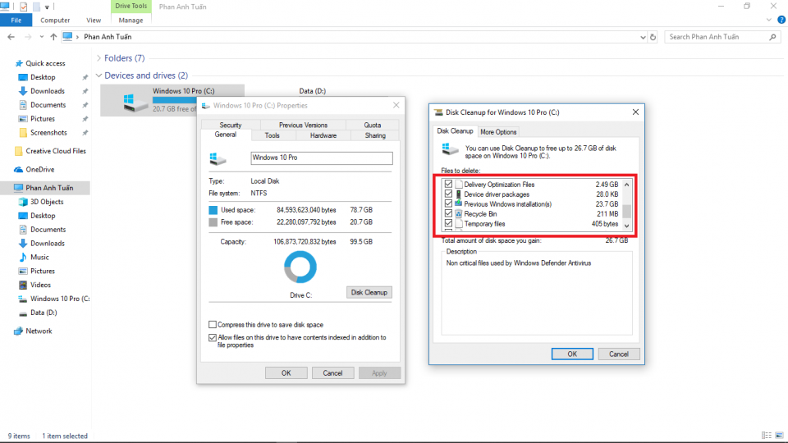Open recent locations dropdown arrow
This screenshot has width=788, height=443.
(x=41, y=37)
